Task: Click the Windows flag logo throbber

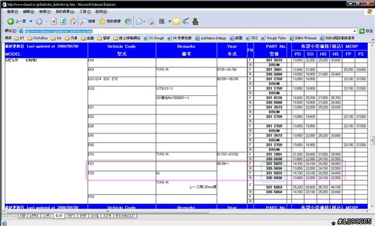Action: coord(370,12)
